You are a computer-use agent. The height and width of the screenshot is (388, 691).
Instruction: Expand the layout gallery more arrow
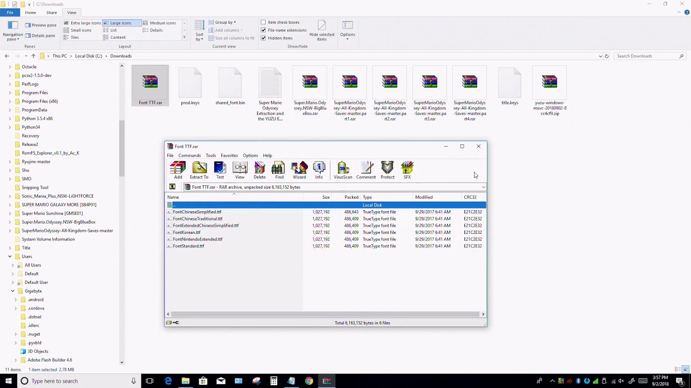(184, 37)
